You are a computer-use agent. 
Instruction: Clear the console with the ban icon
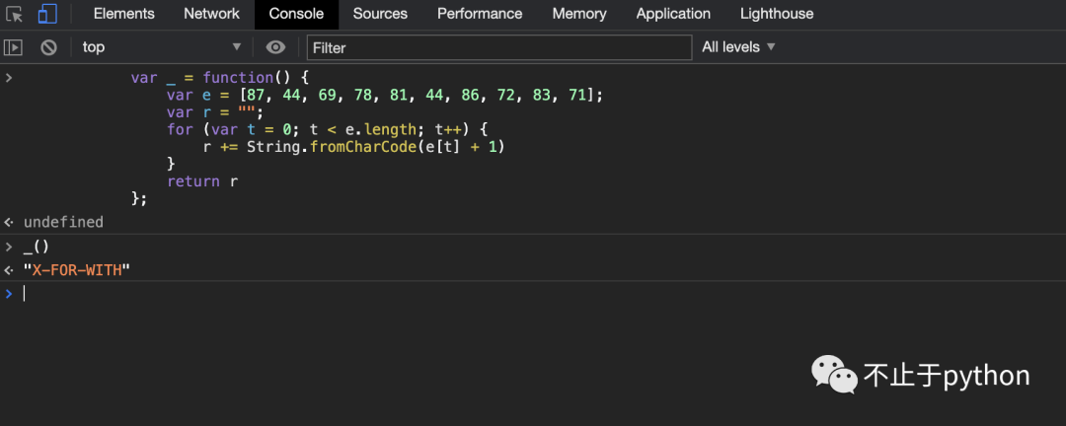[x=48, y=47]
